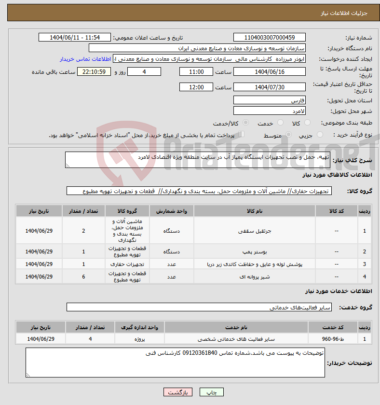Click the delivery province field فارس

click(270, 100)
